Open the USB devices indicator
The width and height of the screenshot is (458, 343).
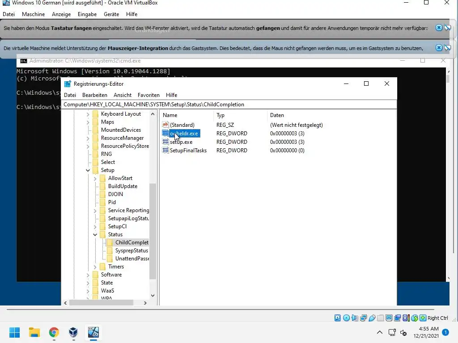tap(372, 318)
